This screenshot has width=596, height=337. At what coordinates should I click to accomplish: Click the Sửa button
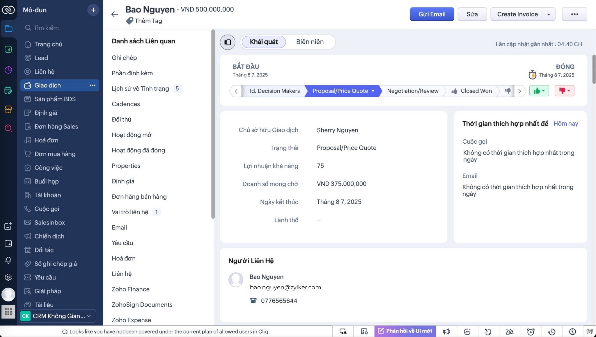click(472, 14)
